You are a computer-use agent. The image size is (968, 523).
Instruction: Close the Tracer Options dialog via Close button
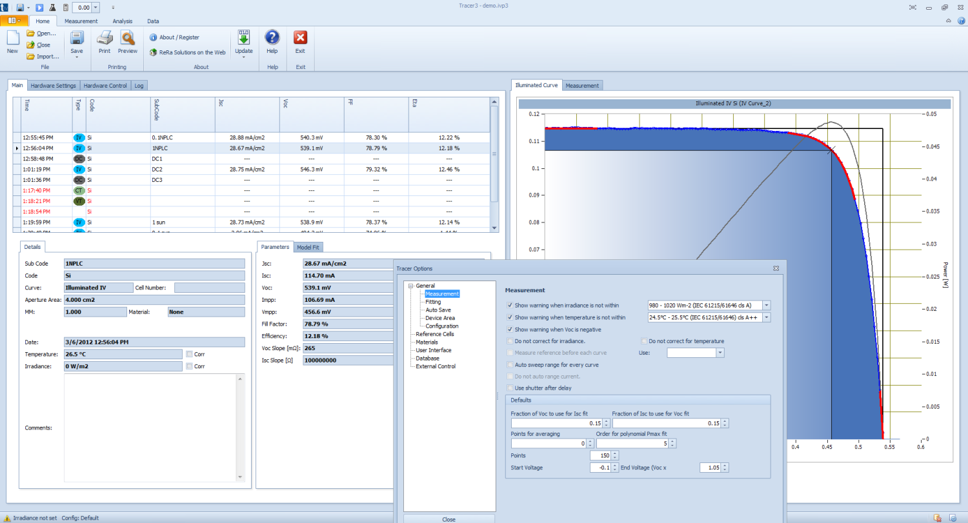(x=449, y=518)
